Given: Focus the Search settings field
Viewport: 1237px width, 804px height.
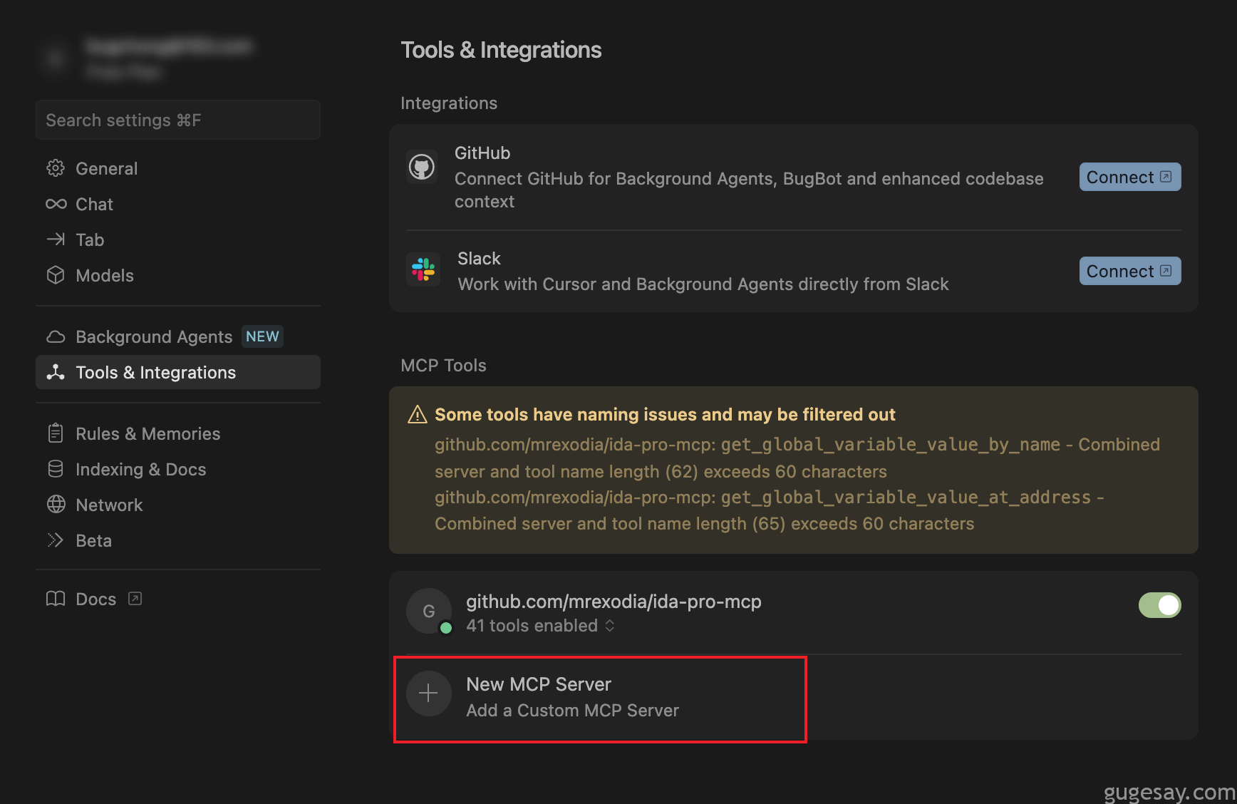Looking at the screenshot, I should pos(178,120).
